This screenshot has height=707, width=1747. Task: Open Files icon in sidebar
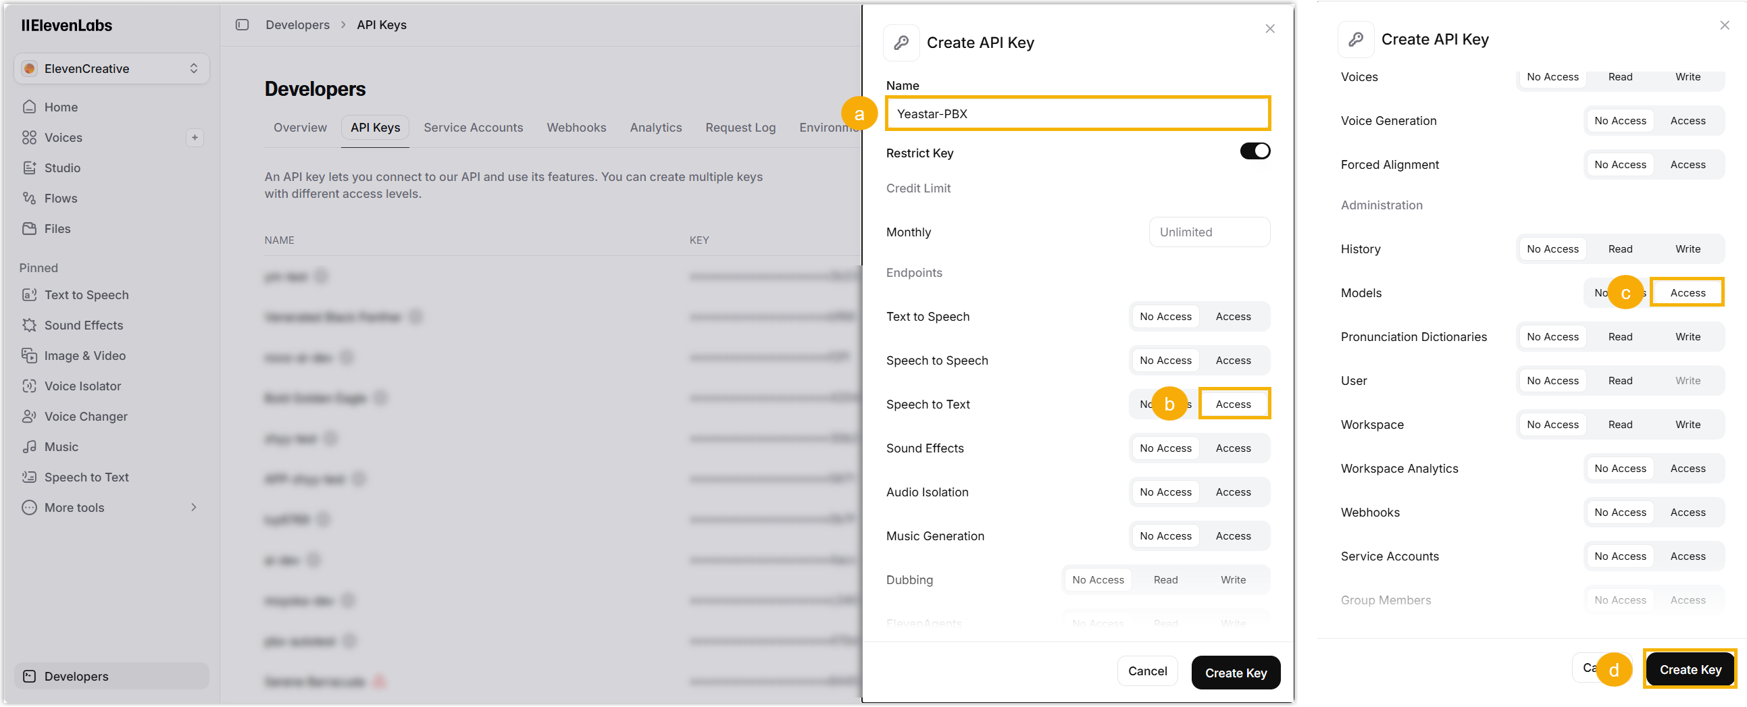point(29,228)
